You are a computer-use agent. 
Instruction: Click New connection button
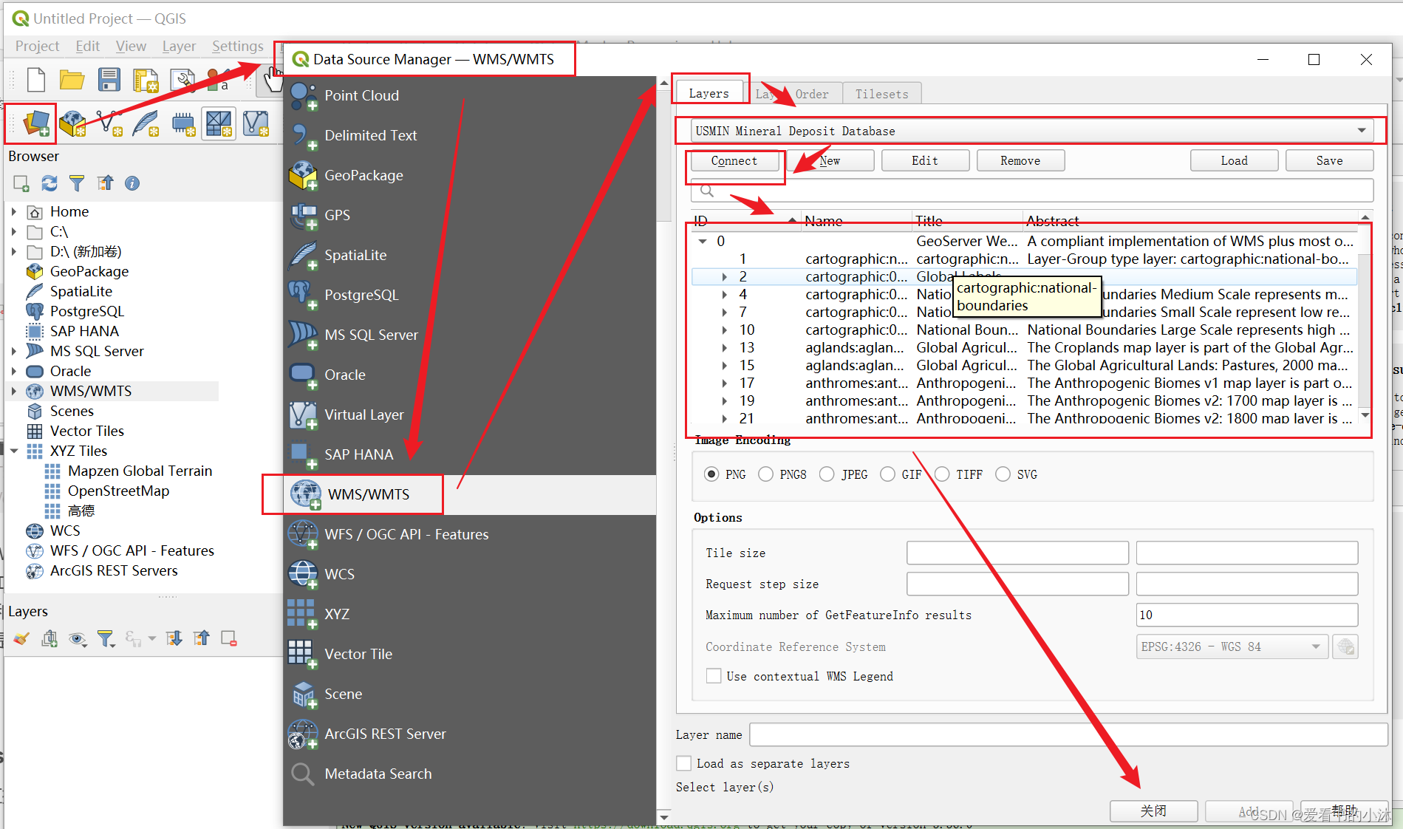pos(830,160)
